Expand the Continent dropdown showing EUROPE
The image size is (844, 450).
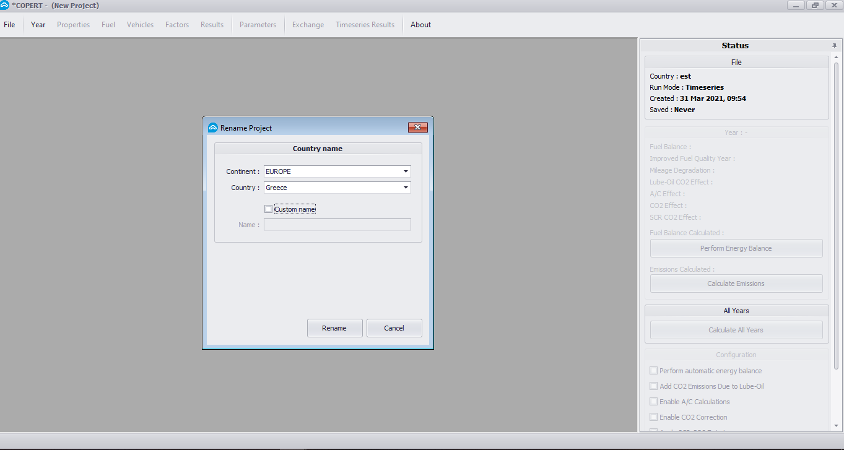(406, 171)
